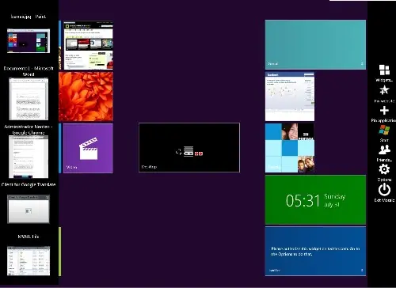Switch to the Google Chrome window thumbnail
Screen dimensions: 396x288
pos(29,157)
